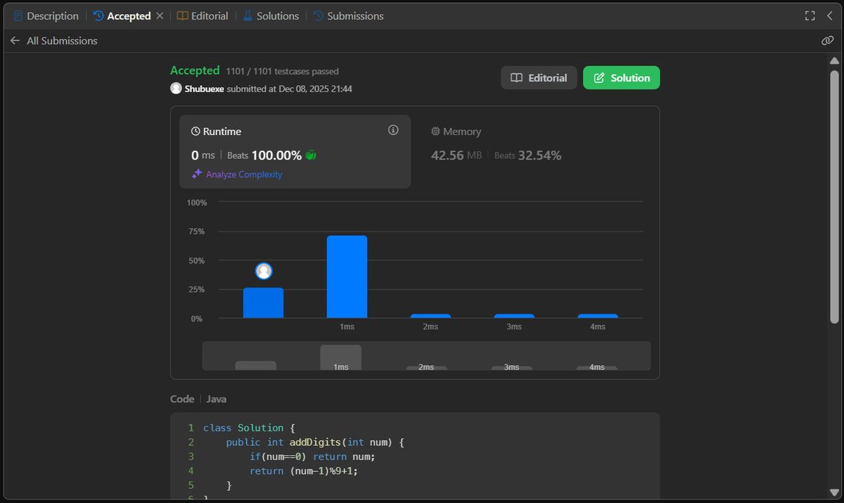Click code line 'return (num-1)%9+1;'
The height and width of the screenshot is (503, 844).
pyautogui.click(x=304, y=471)
